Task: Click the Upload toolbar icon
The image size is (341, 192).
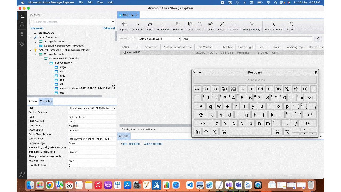Action: (x=124, y=24)
